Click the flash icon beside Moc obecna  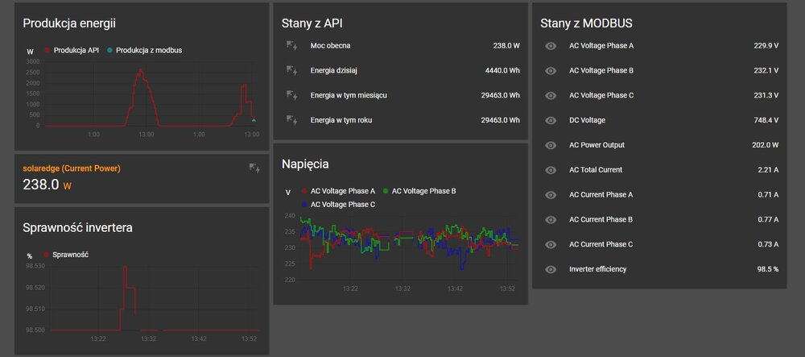pos(291,46)
